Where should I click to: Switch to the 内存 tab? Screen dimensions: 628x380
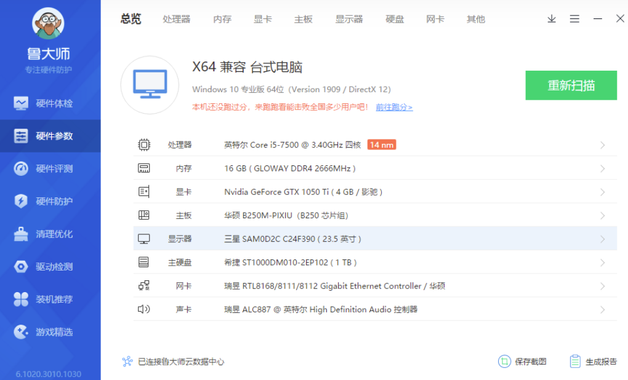222,19
